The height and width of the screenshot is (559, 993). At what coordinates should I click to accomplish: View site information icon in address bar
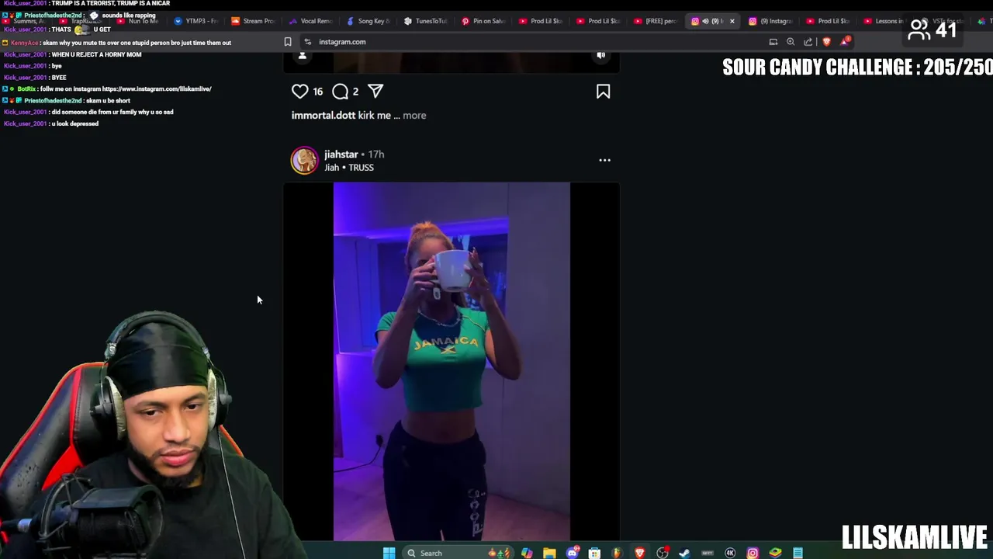click(307, 42)
